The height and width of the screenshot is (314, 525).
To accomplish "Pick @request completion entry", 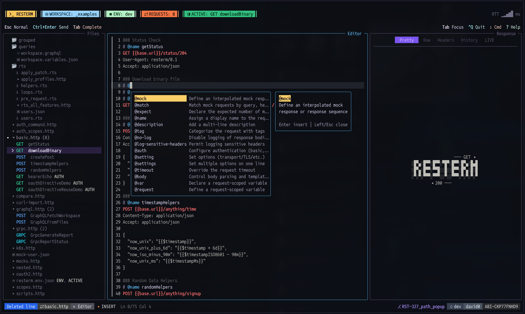I will [201, 189].
